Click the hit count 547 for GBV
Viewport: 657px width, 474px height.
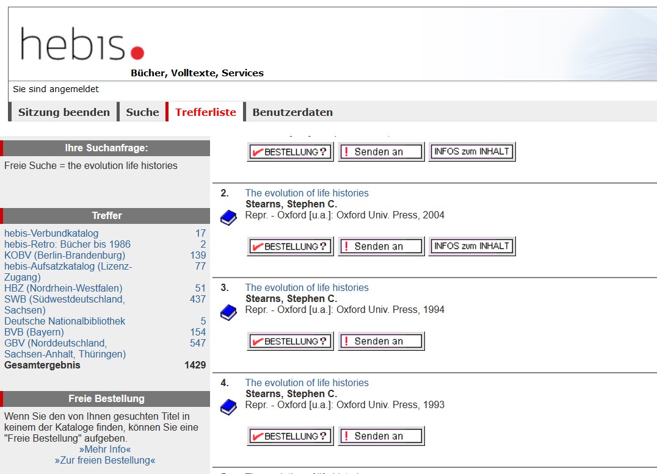coord(198,343)
